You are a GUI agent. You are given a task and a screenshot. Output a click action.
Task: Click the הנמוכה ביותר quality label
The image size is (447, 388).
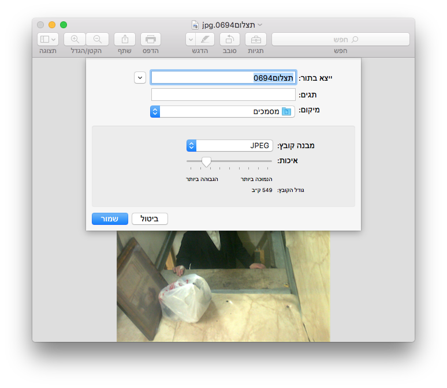[256, 179]
